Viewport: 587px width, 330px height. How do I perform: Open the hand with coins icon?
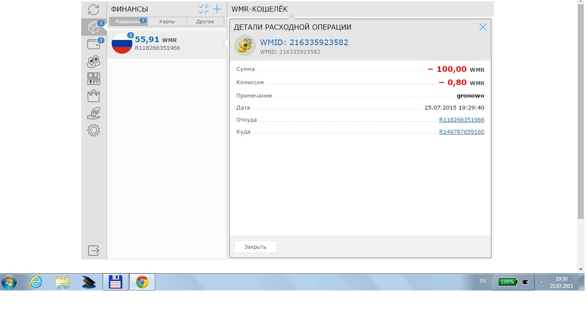tap(94, 113)
